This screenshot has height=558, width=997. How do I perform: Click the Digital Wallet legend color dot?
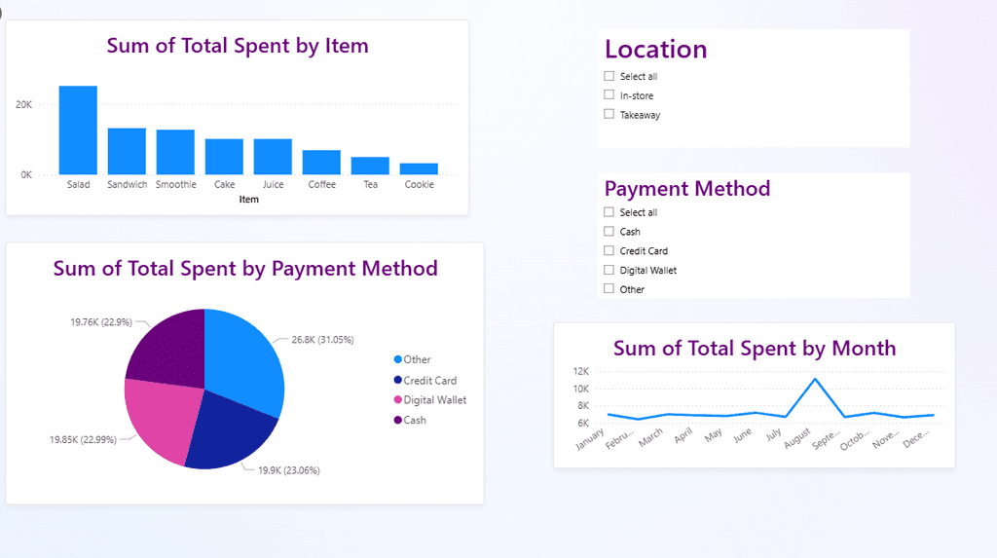tap(398, 400)
